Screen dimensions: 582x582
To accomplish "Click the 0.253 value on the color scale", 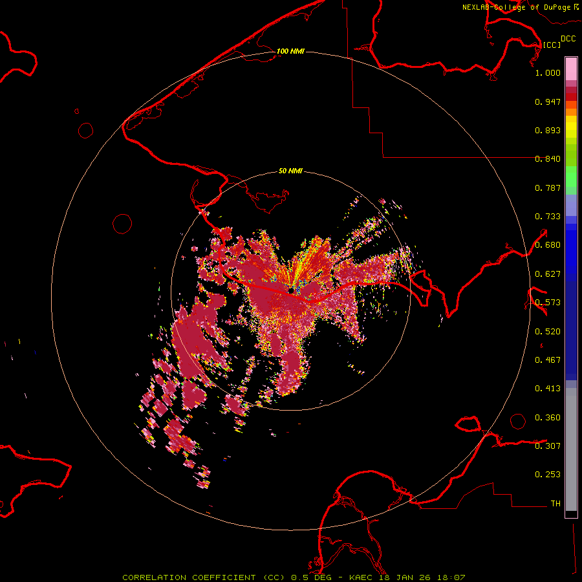I will click(548, 475).
